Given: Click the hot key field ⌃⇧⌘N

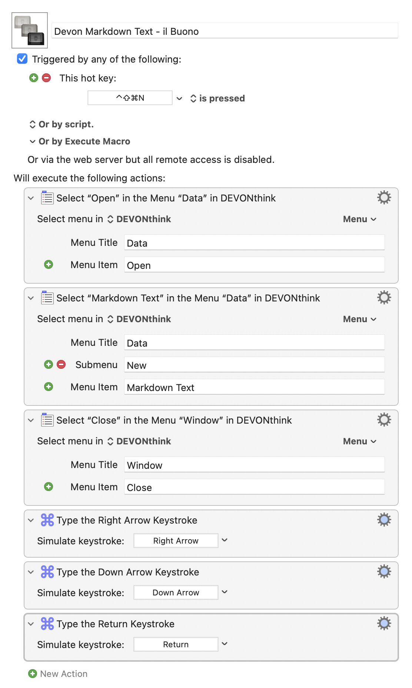Looking at the screenshot, I should pyautogui.click(x=130, y=98).
